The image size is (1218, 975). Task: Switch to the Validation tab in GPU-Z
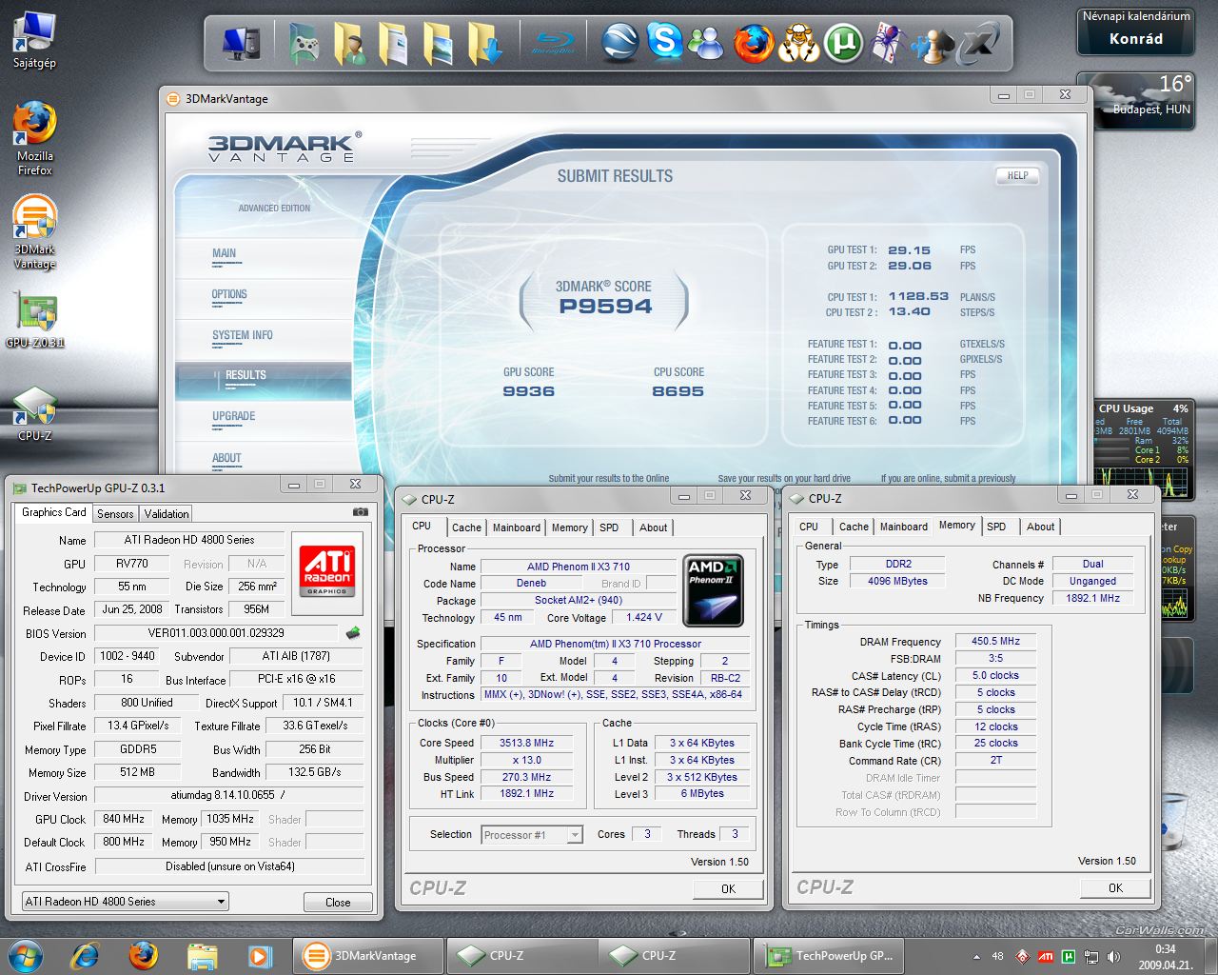coord(167,513)
